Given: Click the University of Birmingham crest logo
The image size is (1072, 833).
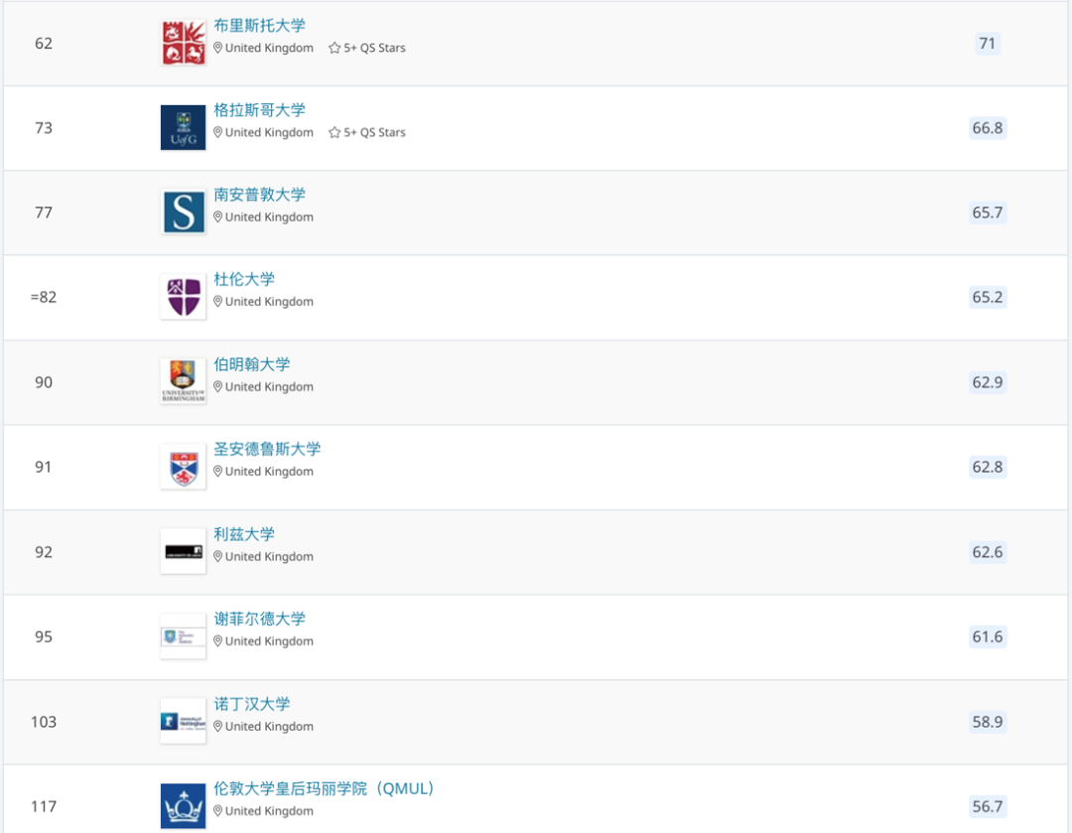Looking at the screenshot, I should 183,381.
